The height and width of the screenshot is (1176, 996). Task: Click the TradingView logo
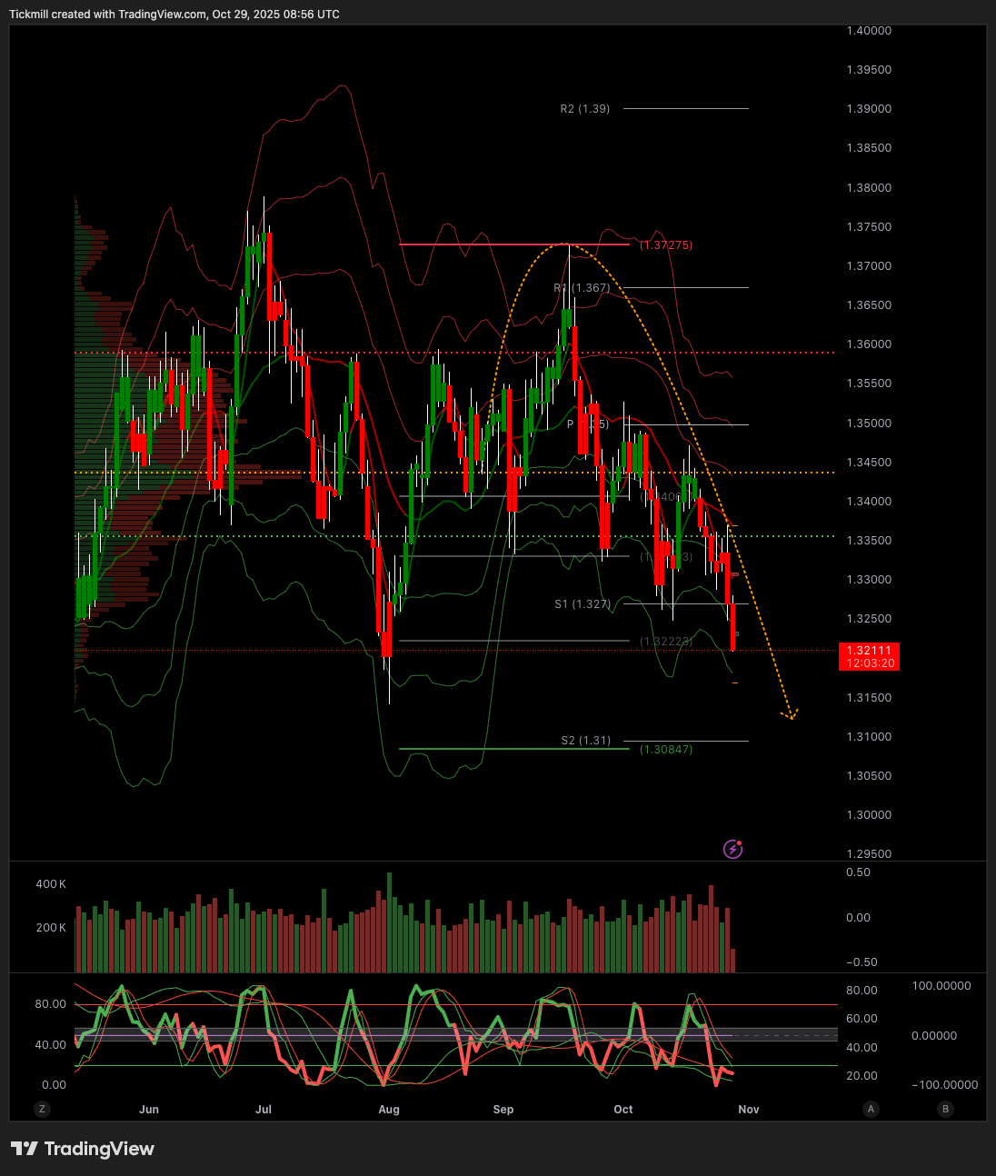pyautogui.click(x=83, y=1149)
